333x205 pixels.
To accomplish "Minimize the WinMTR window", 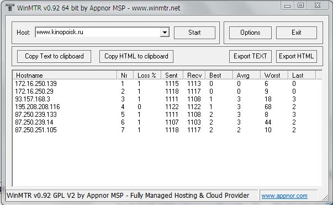I will tap(287, 6).
